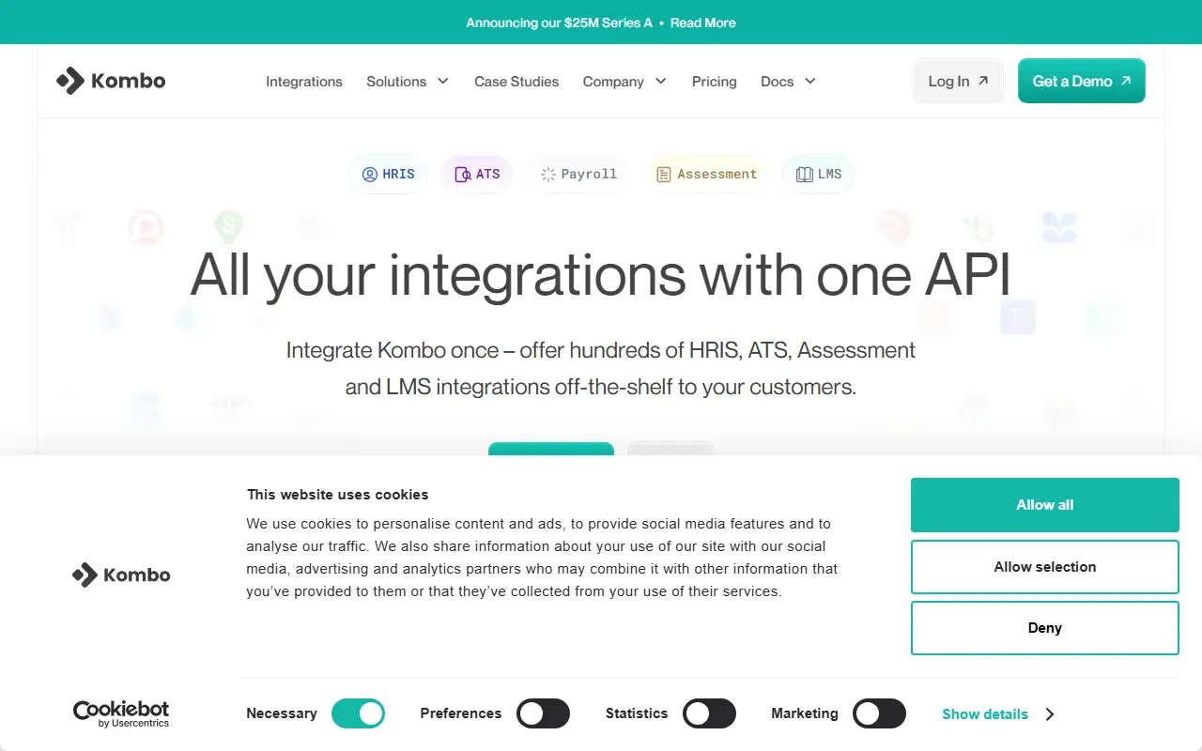Viewport: 1202px width, 751px height.
Task: Enable the Preferences cookie toggle
Action: (x=544, y=714)
